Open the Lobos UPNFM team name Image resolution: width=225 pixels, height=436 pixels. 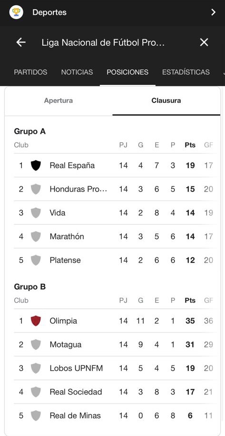(76, 368)
